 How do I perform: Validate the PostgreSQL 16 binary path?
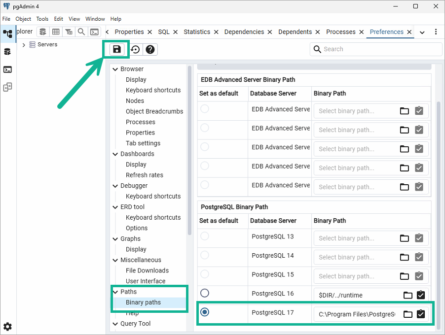(x=421, y=295)
